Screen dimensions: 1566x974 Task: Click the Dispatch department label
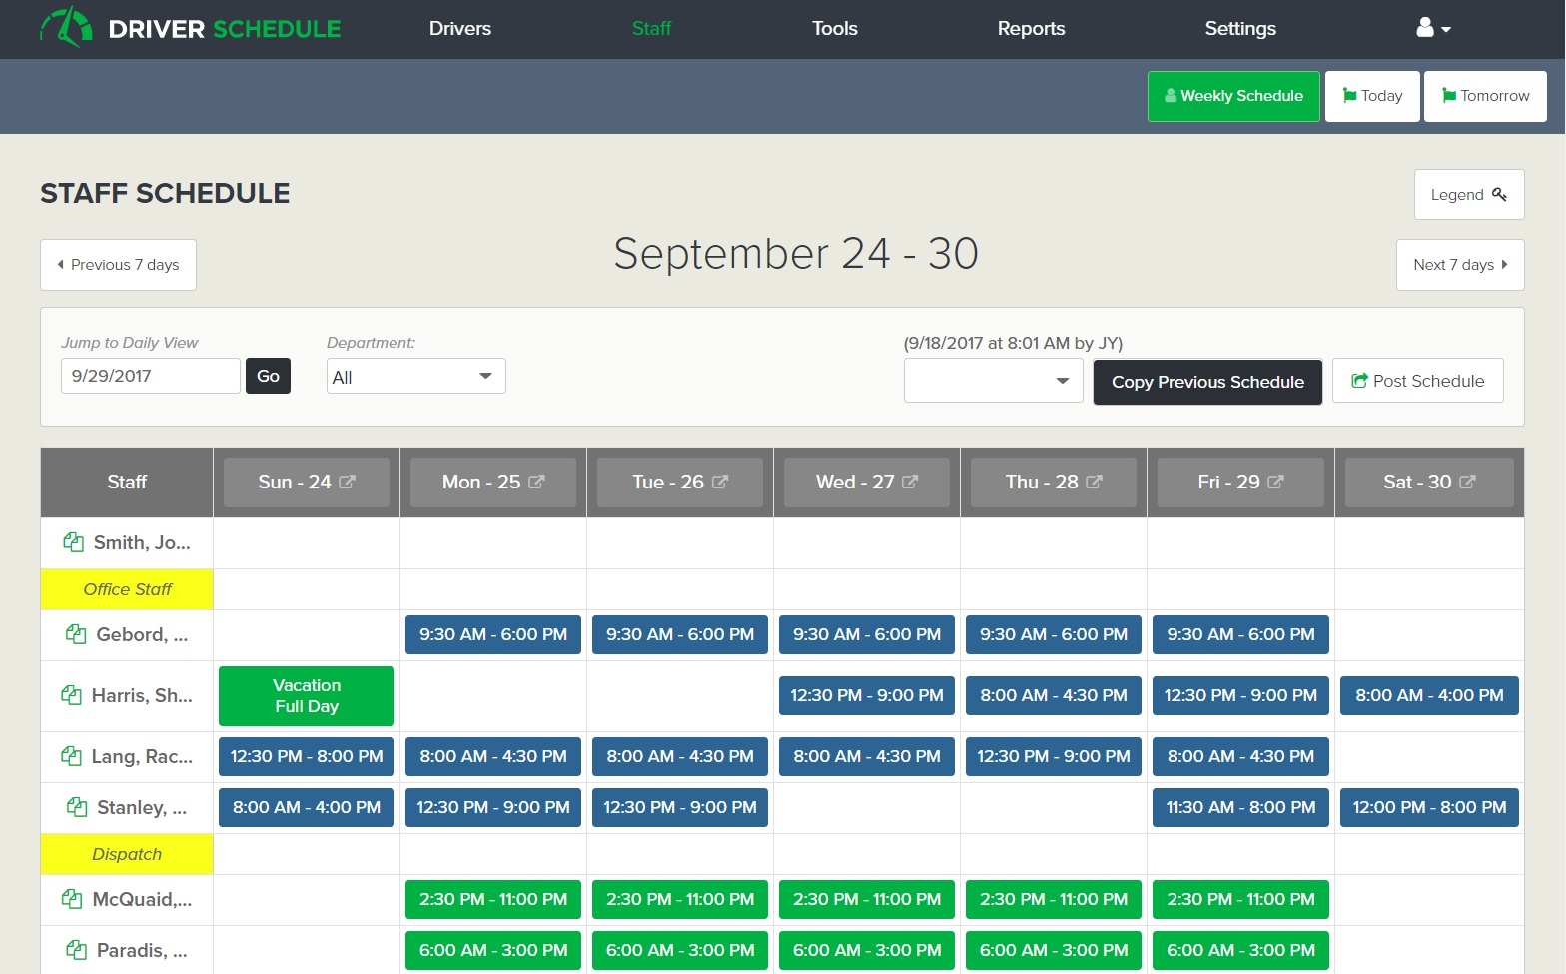point(127,854)
